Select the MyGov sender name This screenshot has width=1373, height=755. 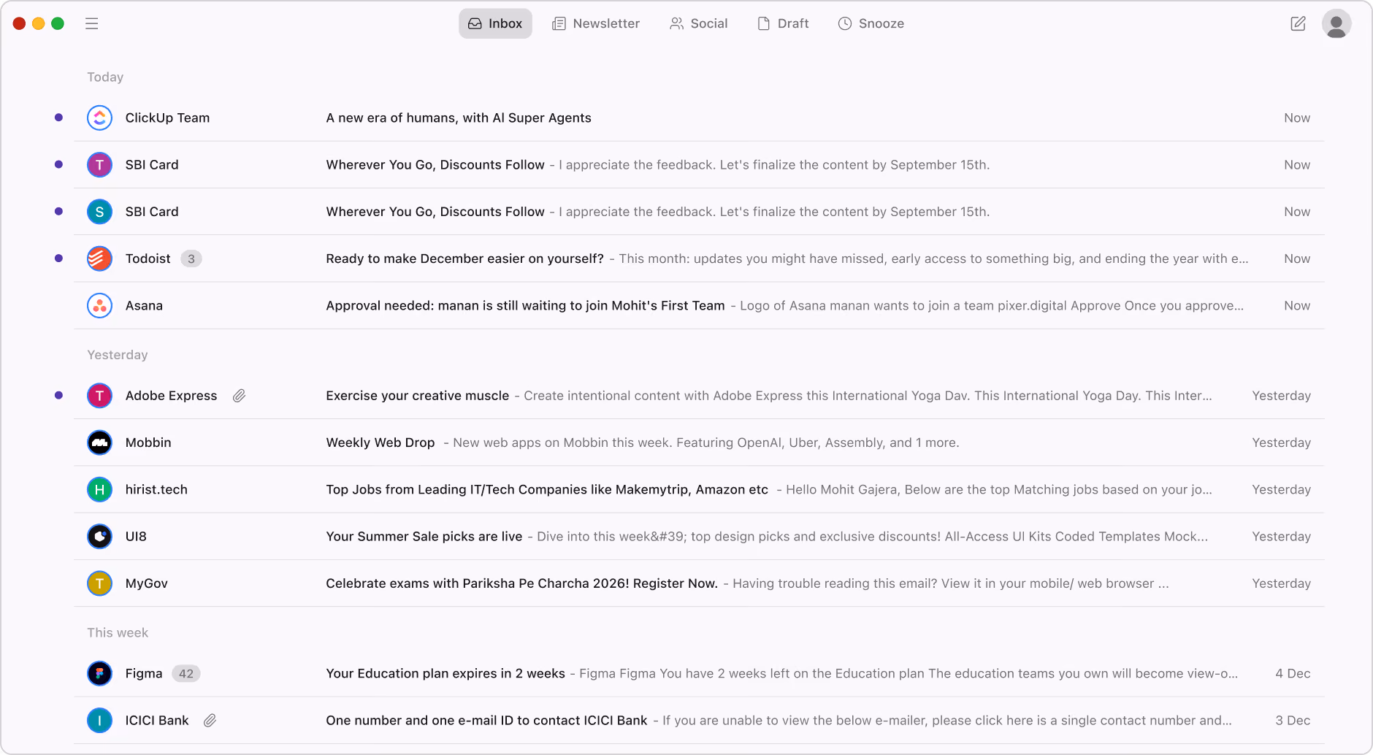pyautogui.click(x=147, y=583)
